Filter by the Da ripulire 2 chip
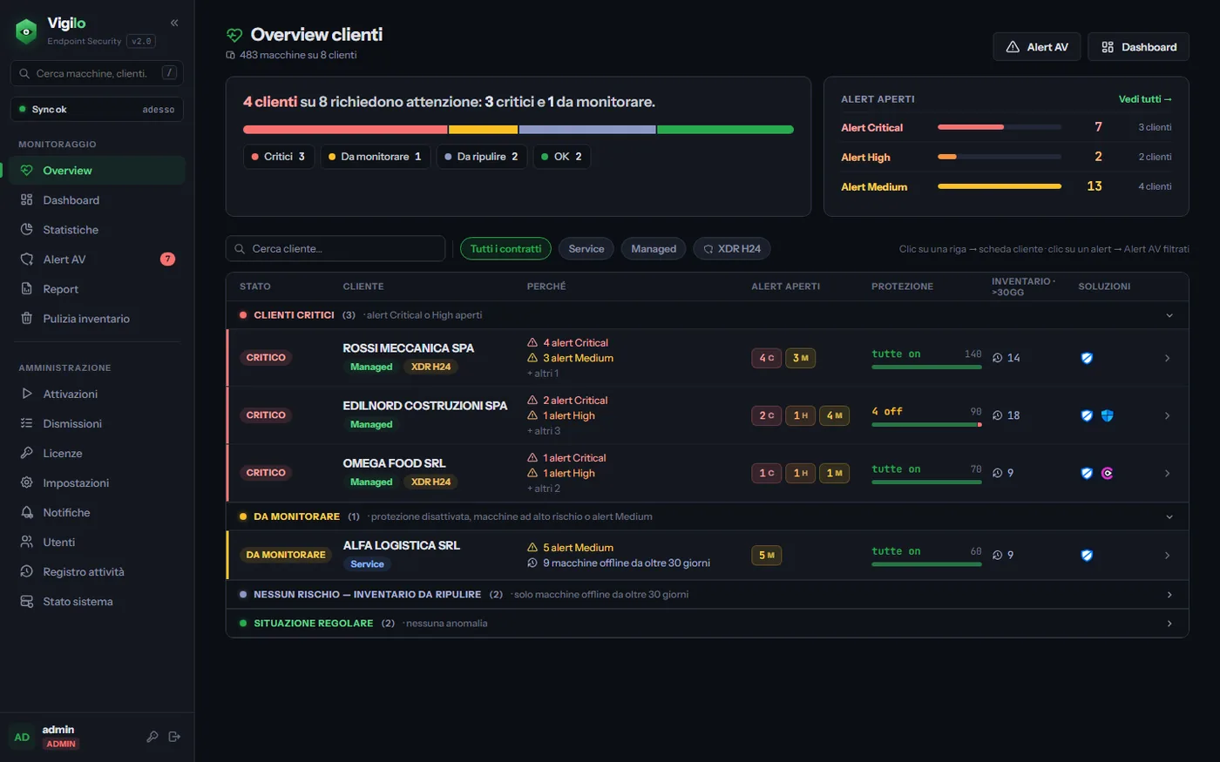Image resolution: width=1220 pixels, height=762 pixels. pos(481,157)
